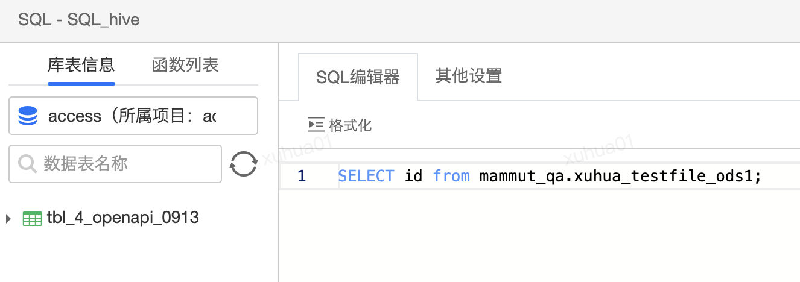Click the format indent icon beside 格式化
This screenshot has width=800, height=282.
pos(316,125)
